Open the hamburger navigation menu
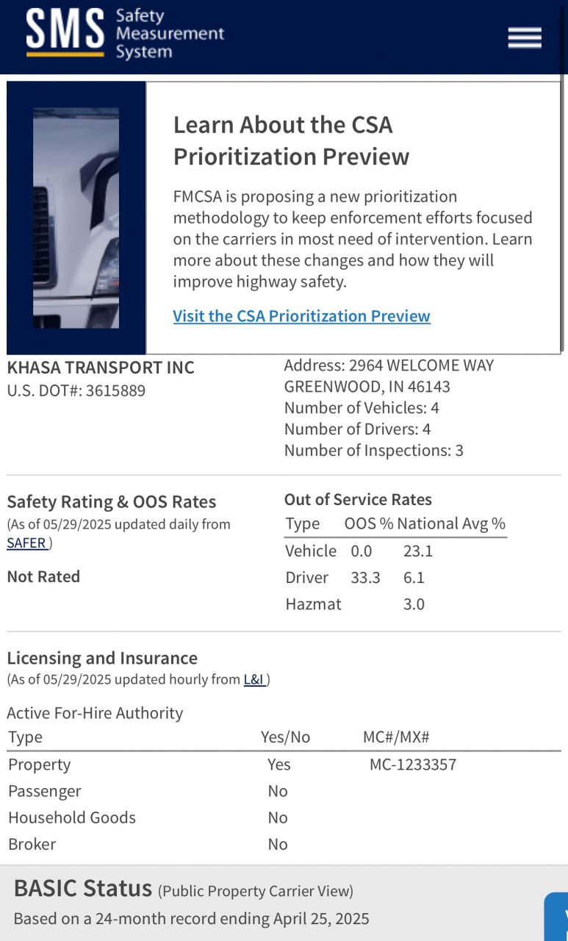 [525, 37]
